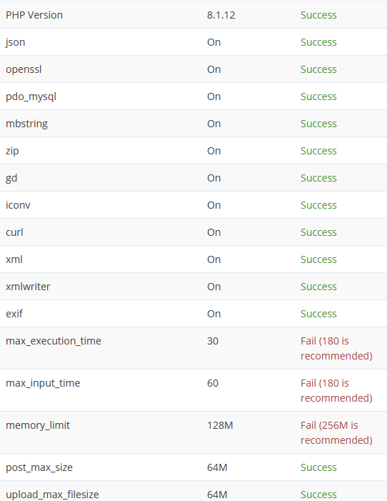The width and height of the screenshot is (387, 501).
Task: Click the exif extension label
Action: click(14, 314)
